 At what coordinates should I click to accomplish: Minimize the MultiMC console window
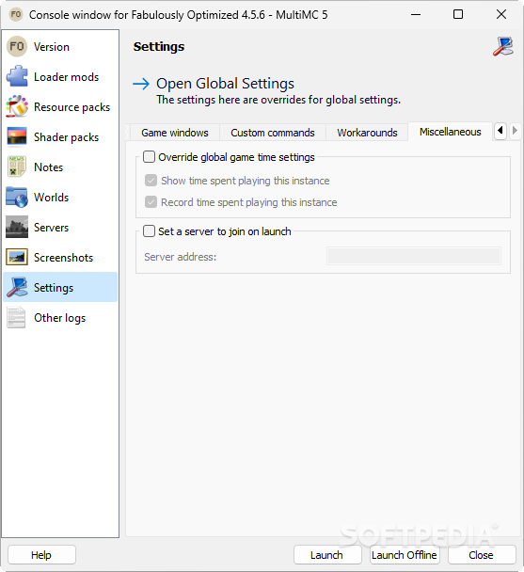(x=416, y=14)
